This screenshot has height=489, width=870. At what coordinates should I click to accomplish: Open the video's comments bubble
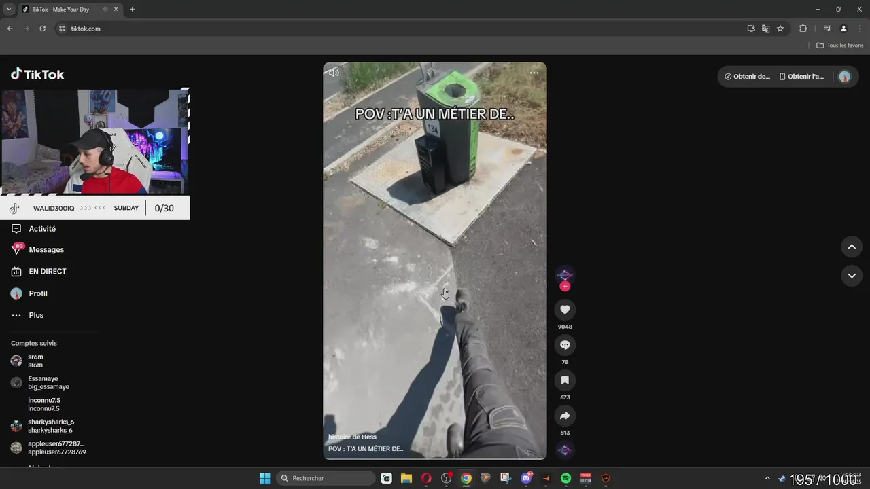(565, 345)
